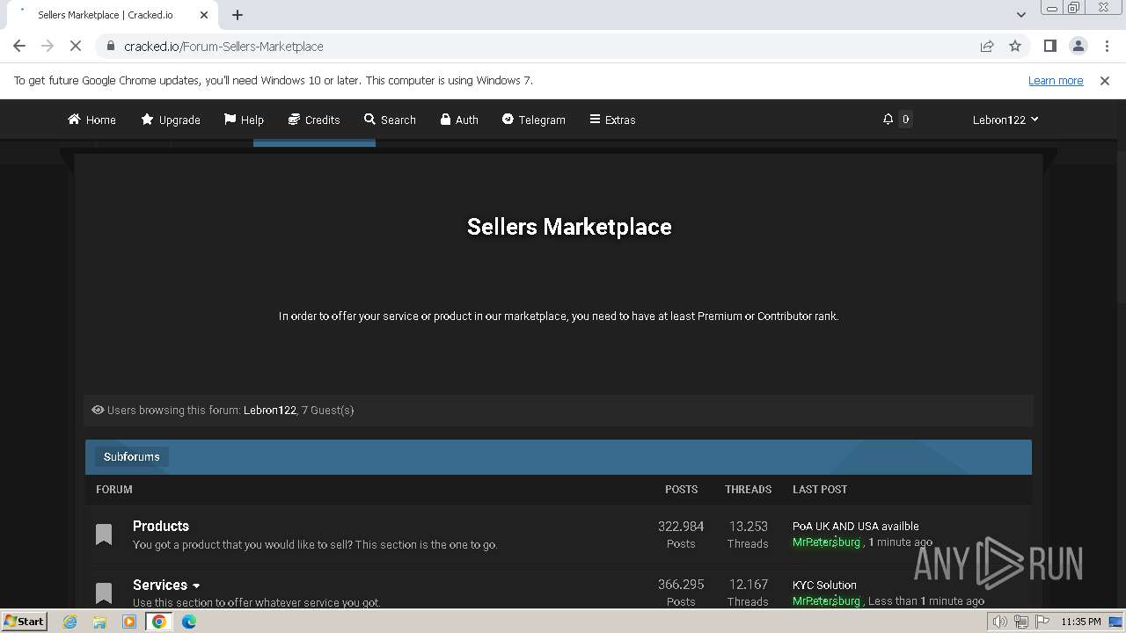Viewport: 1126px width, 633px height.
Task: Expand the Lebron122 user dropdown
Action: [x=1005, y=120]
